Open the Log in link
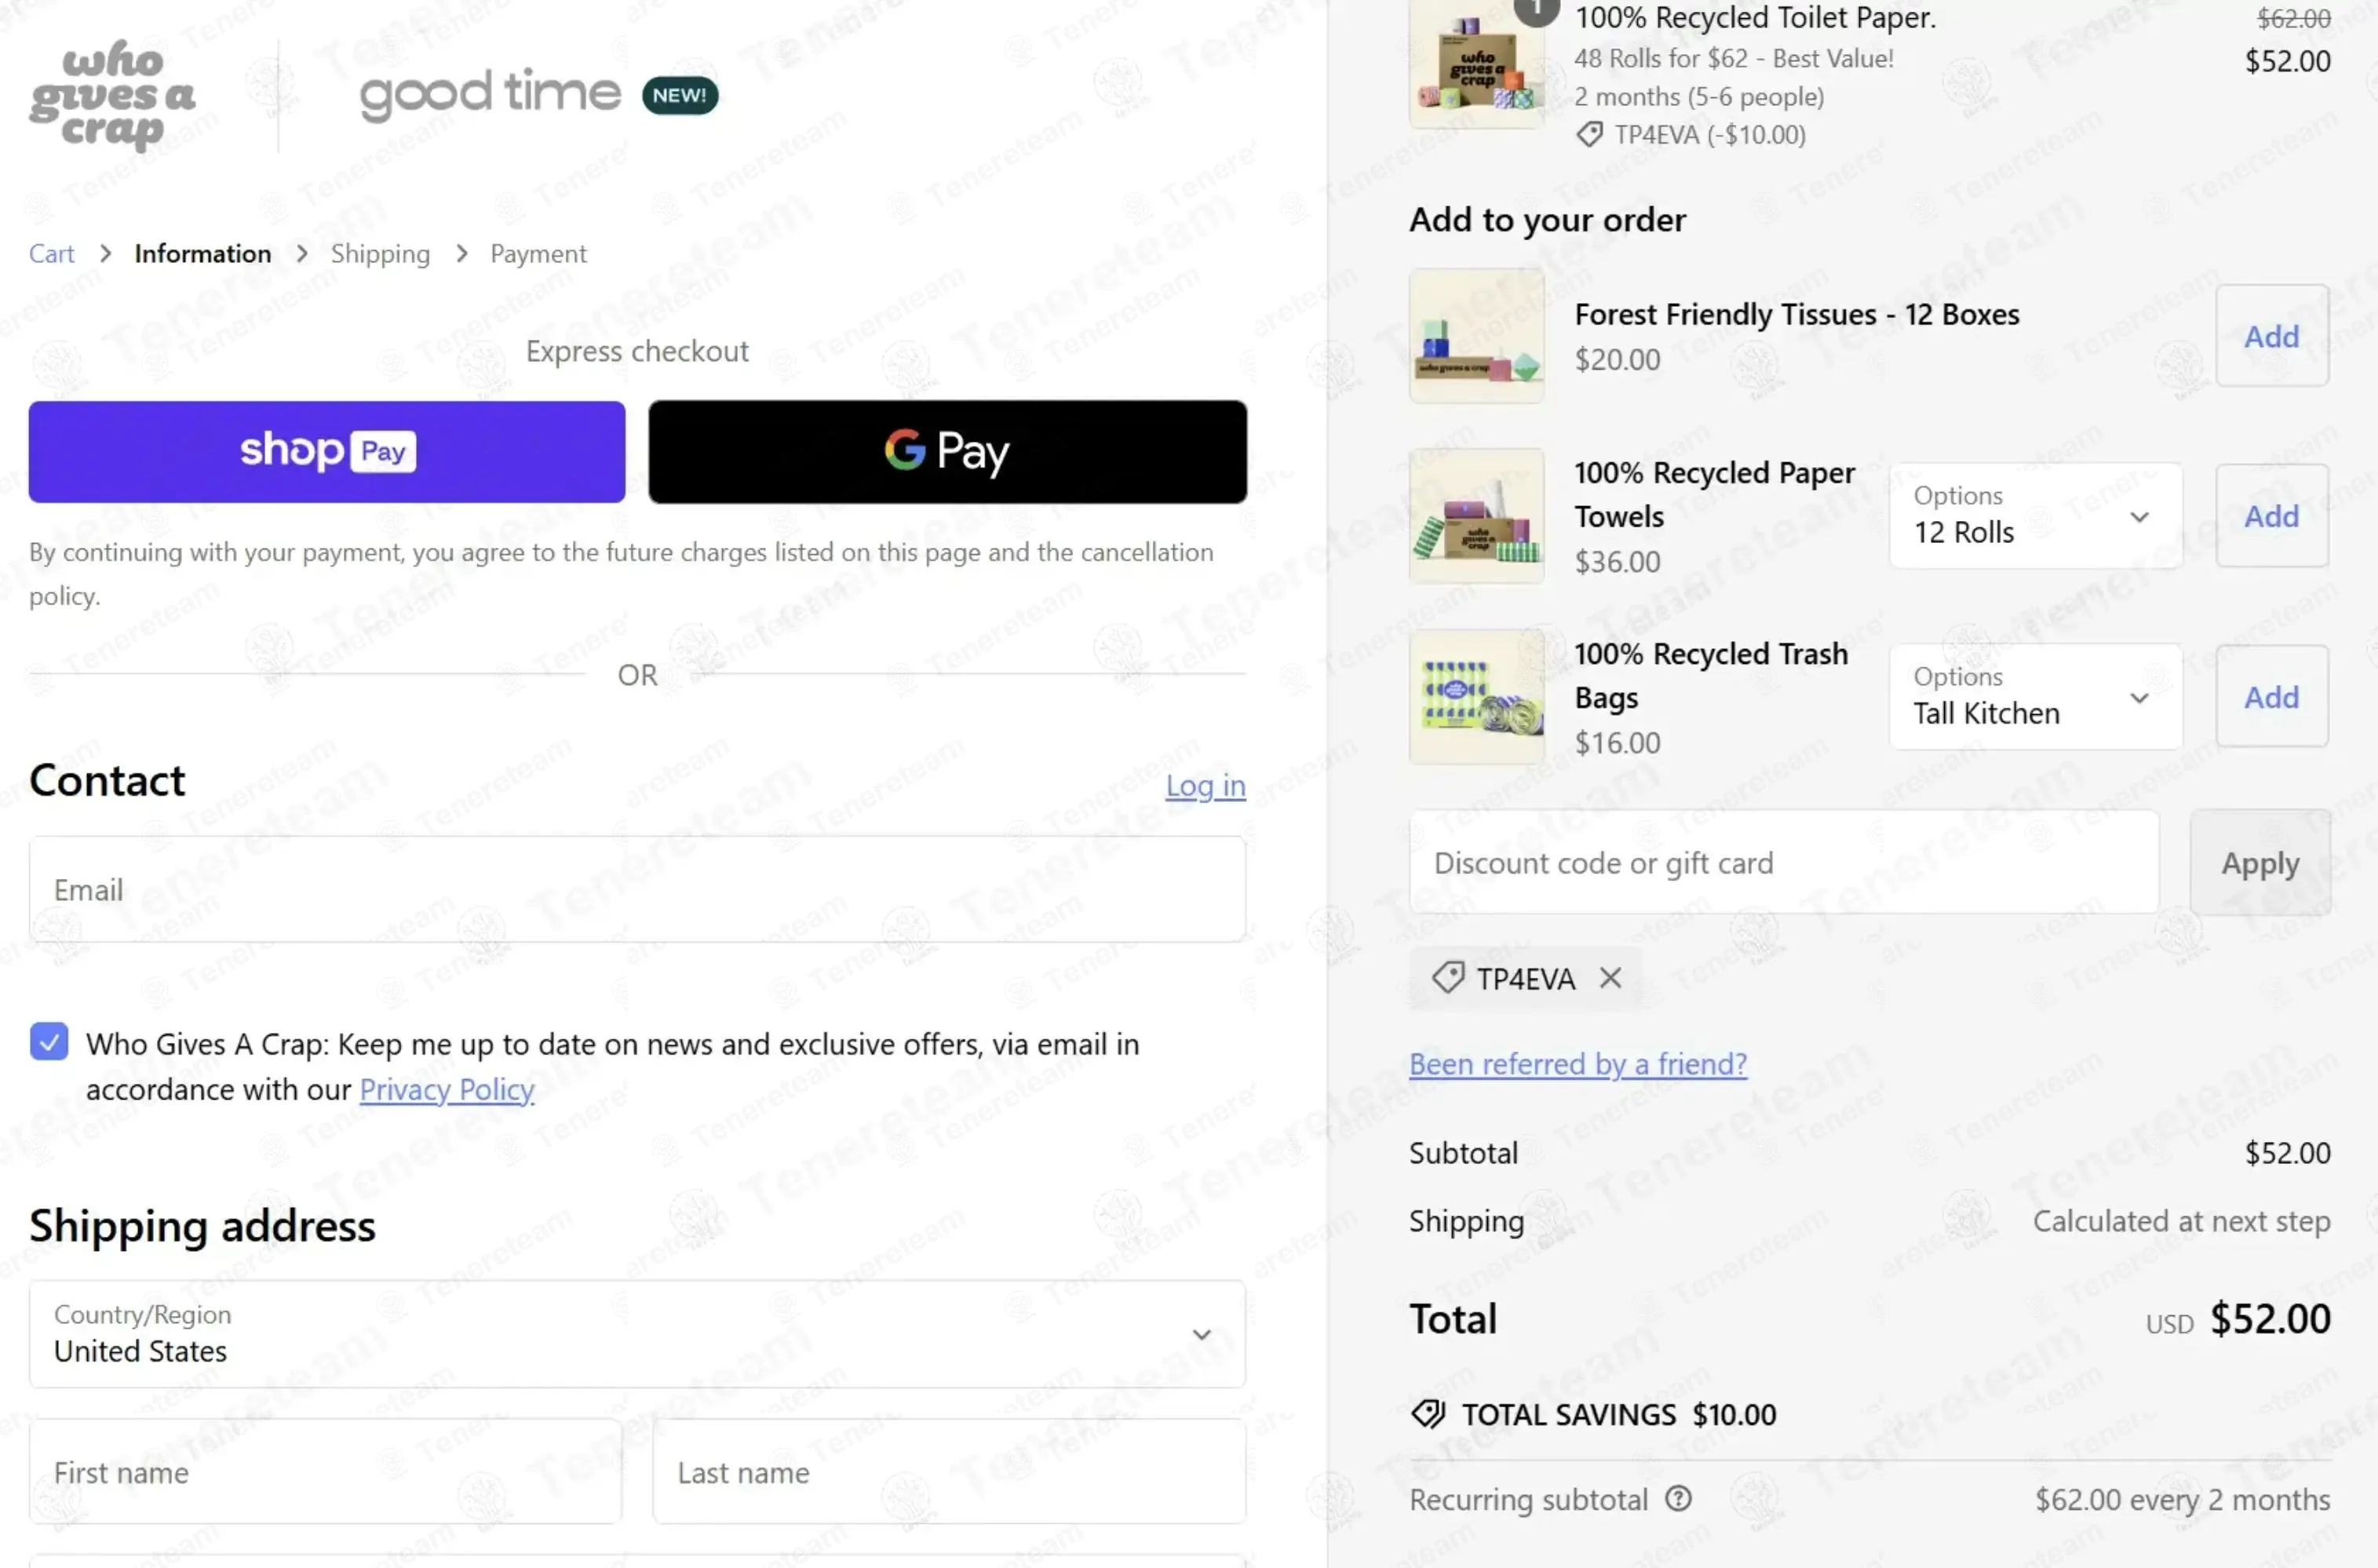2378x1568 pixels. coord(1205,785)
